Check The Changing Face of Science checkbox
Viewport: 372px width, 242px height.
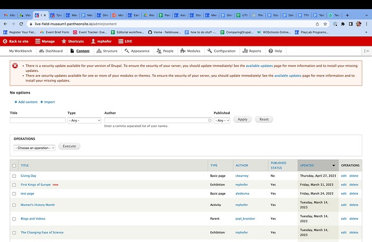14,233
